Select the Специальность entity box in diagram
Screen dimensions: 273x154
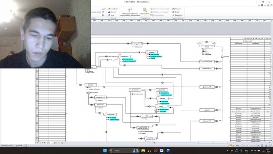(x=125, y=56)
